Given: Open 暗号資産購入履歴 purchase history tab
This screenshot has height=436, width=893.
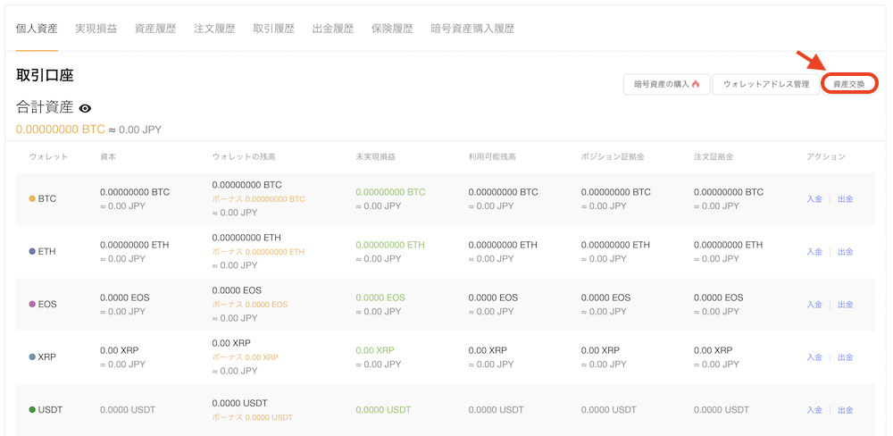Looking at the screenshot, I should (472, 29).
